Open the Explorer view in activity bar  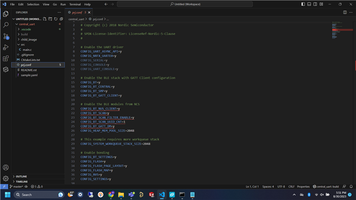[x=6, y=14]
